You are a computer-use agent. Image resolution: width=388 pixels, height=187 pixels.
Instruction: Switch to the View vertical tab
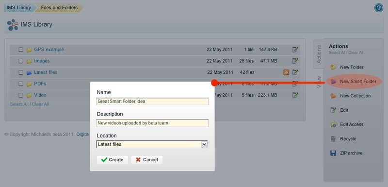[319, 82]
